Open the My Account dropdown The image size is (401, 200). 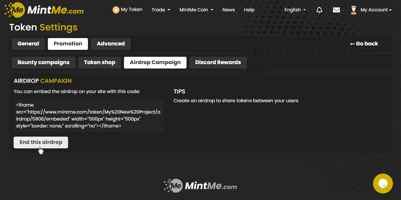(x=376, y=10)
